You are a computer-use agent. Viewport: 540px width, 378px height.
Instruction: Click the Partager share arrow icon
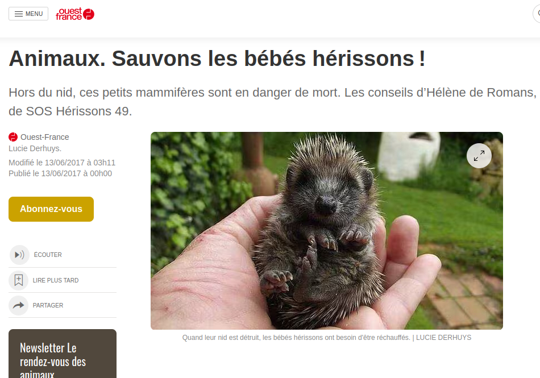click(x=19, y=305)
